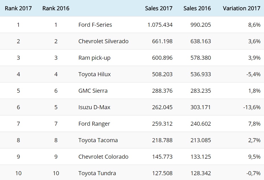Click the Toyota Hilux model name
The width and height of the screenshot is (264, 180).
[x=94, y=74]
